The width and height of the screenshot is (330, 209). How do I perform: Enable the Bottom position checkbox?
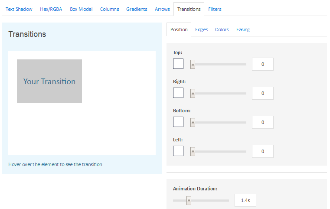[x=178, y=122]
